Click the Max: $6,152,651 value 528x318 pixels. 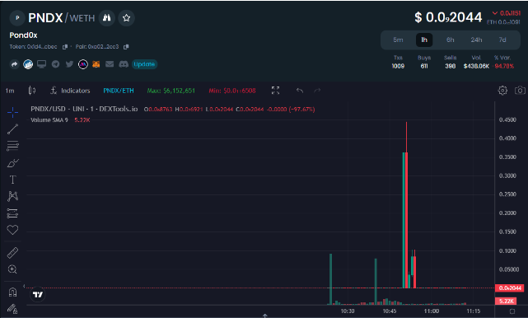[x=171, y=91]
